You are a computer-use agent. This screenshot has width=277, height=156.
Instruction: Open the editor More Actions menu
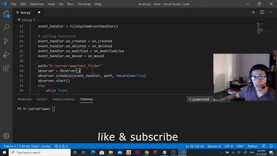pyautogui.click(x=270, y=13)
